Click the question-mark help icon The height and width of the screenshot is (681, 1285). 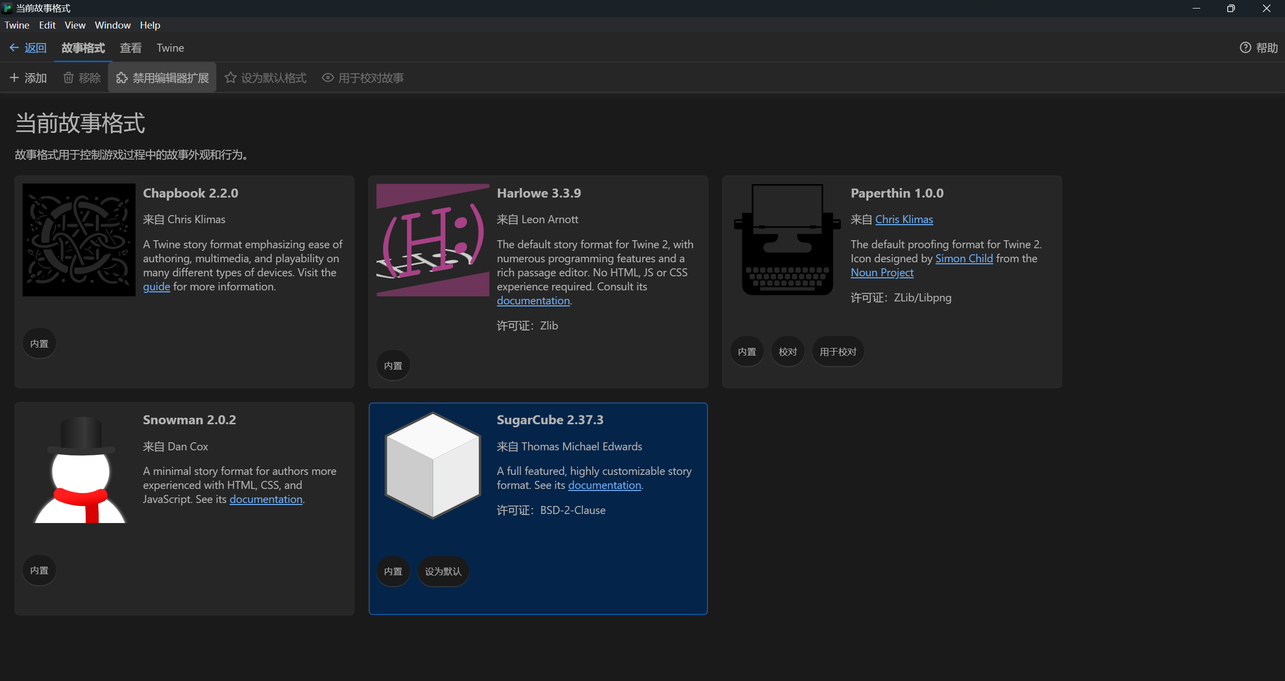pos(1245,48)
